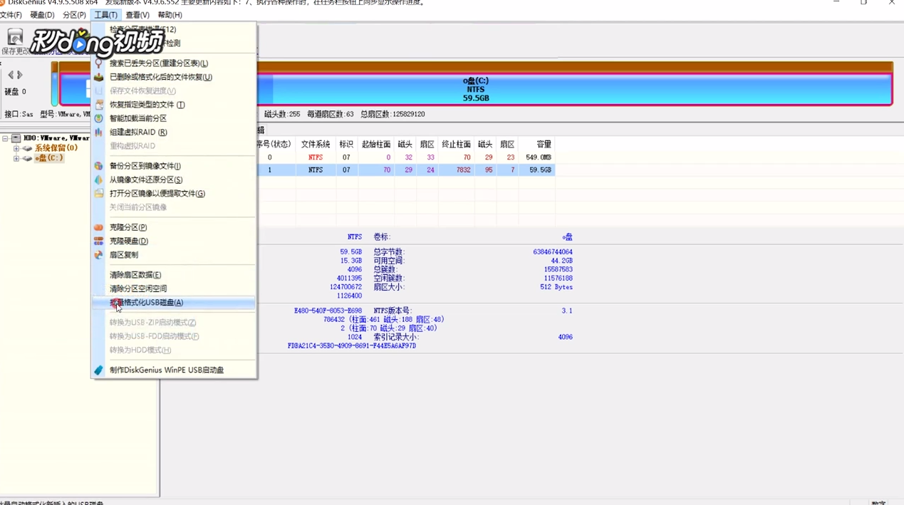Click the 备份分区到镜像文件 icon
Screen dimensions: 904x505
coord(98,166)
